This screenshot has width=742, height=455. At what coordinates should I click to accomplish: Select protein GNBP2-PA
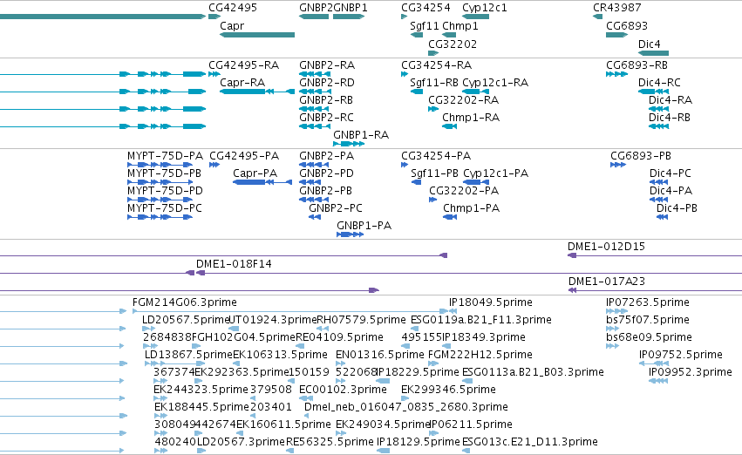326,156
